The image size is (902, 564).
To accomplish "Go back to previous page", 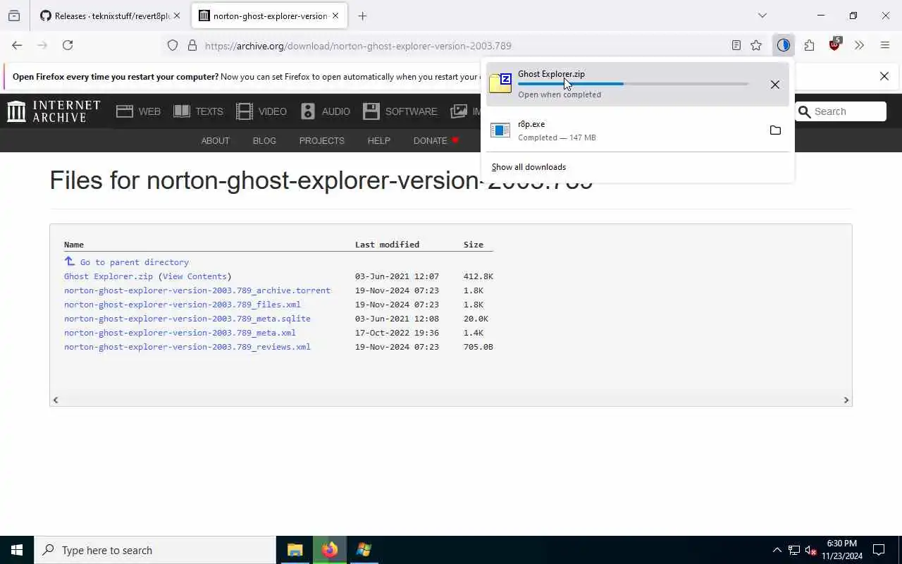I will pyautogui.click(x=17, y=45).
